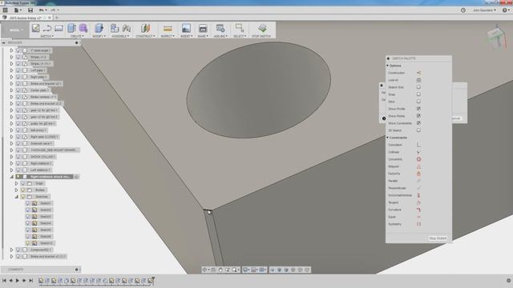513x288 pixels.
Task: Click the Select window selection icon
Action: pyautogui.click(x=240, y=28)
